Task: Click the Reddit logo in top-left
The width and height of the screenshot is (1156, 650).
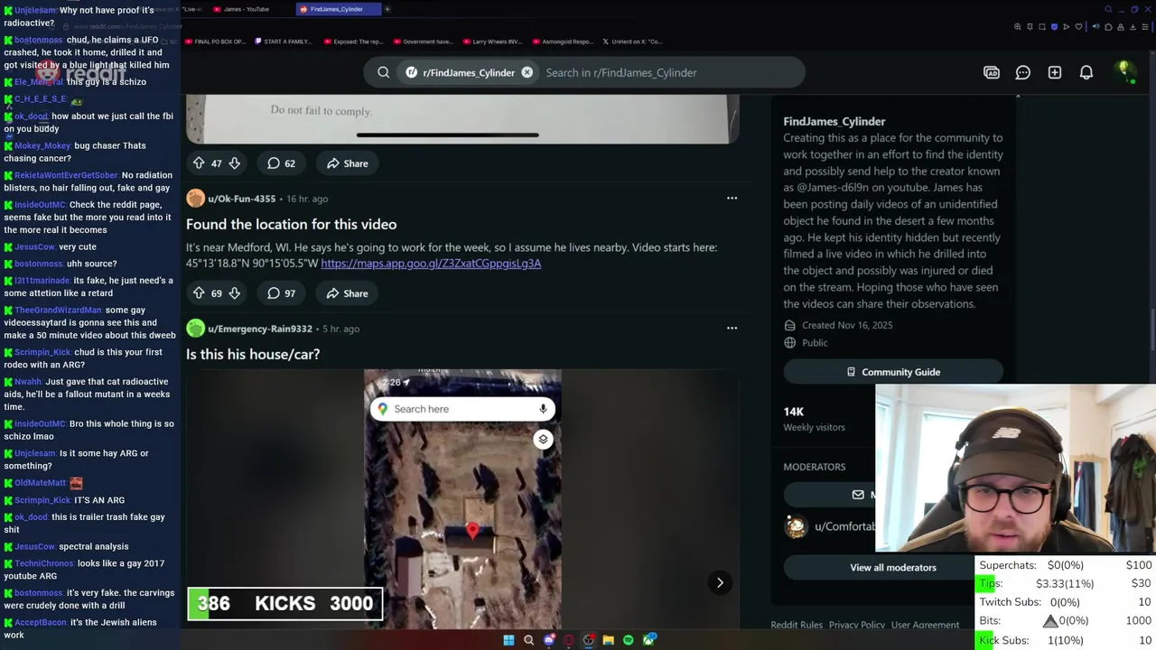Action: point(80,72)
